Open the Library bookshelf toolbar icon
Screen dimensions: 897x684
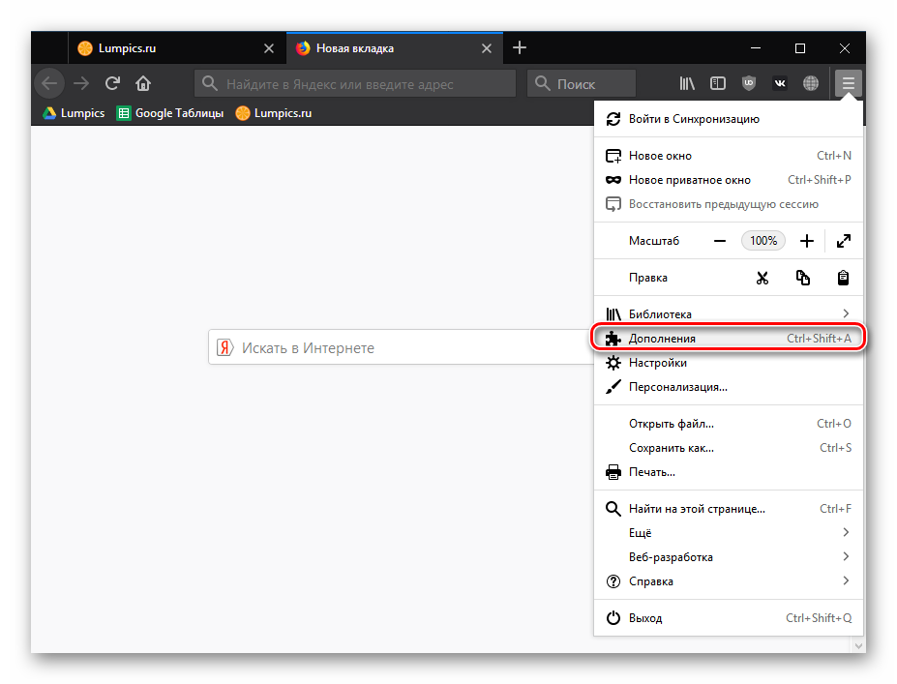pos(687,84)
